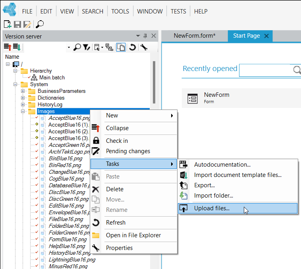Select AcceptBlue16 (1) newly added file

point(68,125)
